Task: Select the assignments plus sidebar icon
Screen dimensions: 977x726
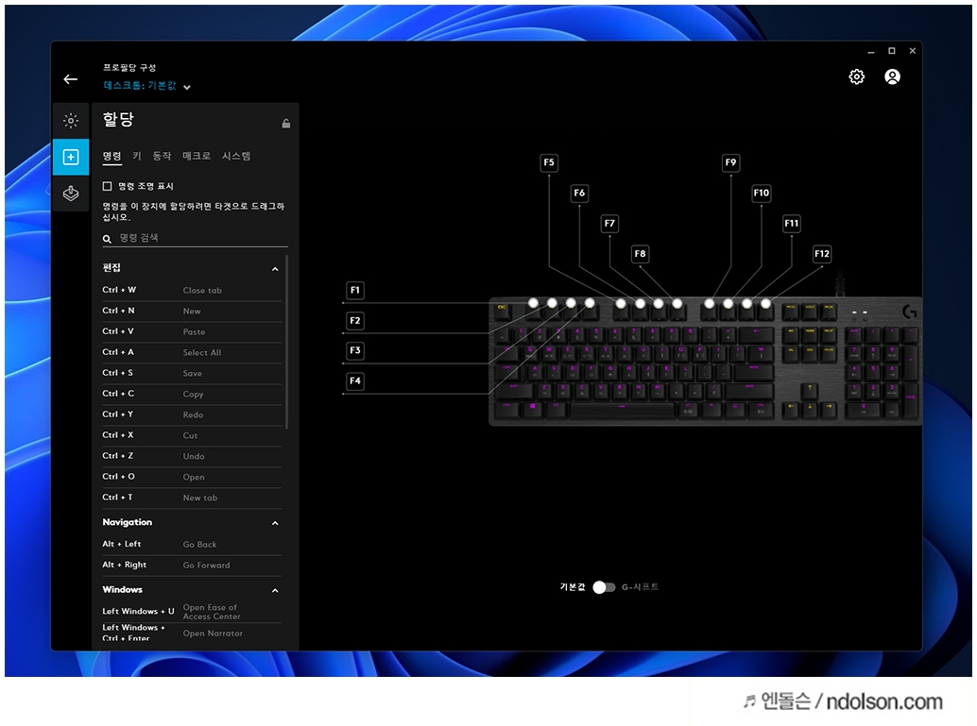Action: click(71, 157)
